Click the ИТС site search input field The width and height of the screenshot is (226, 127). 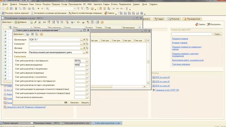click(191, 34)
